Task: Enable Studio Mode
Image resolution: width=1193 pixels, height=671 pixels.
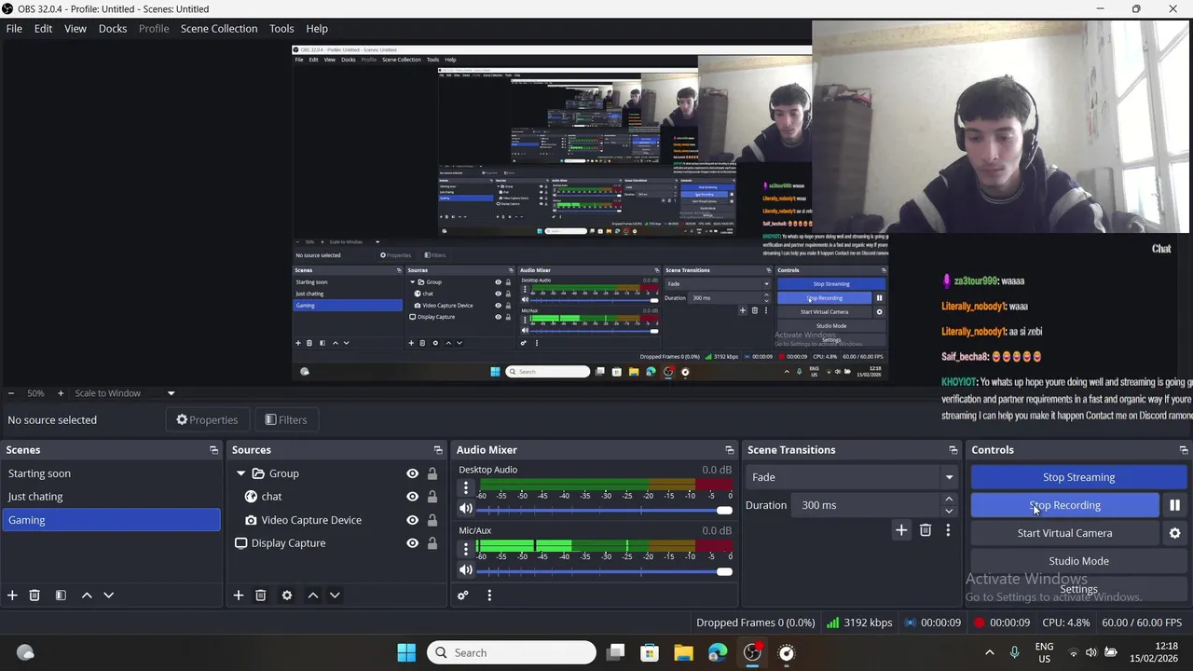Action: 1078,561
